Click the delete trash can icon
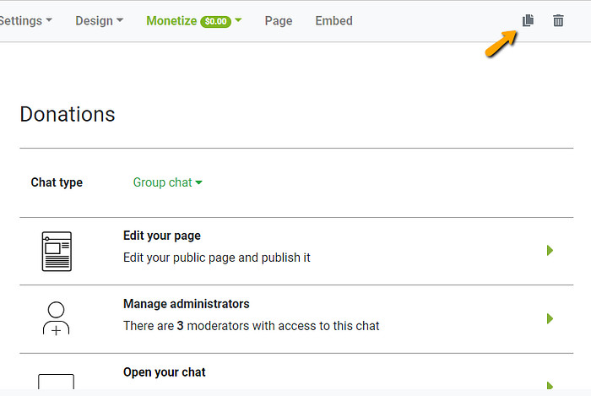This screenshot has height=396, width=591. click(558, 20)
